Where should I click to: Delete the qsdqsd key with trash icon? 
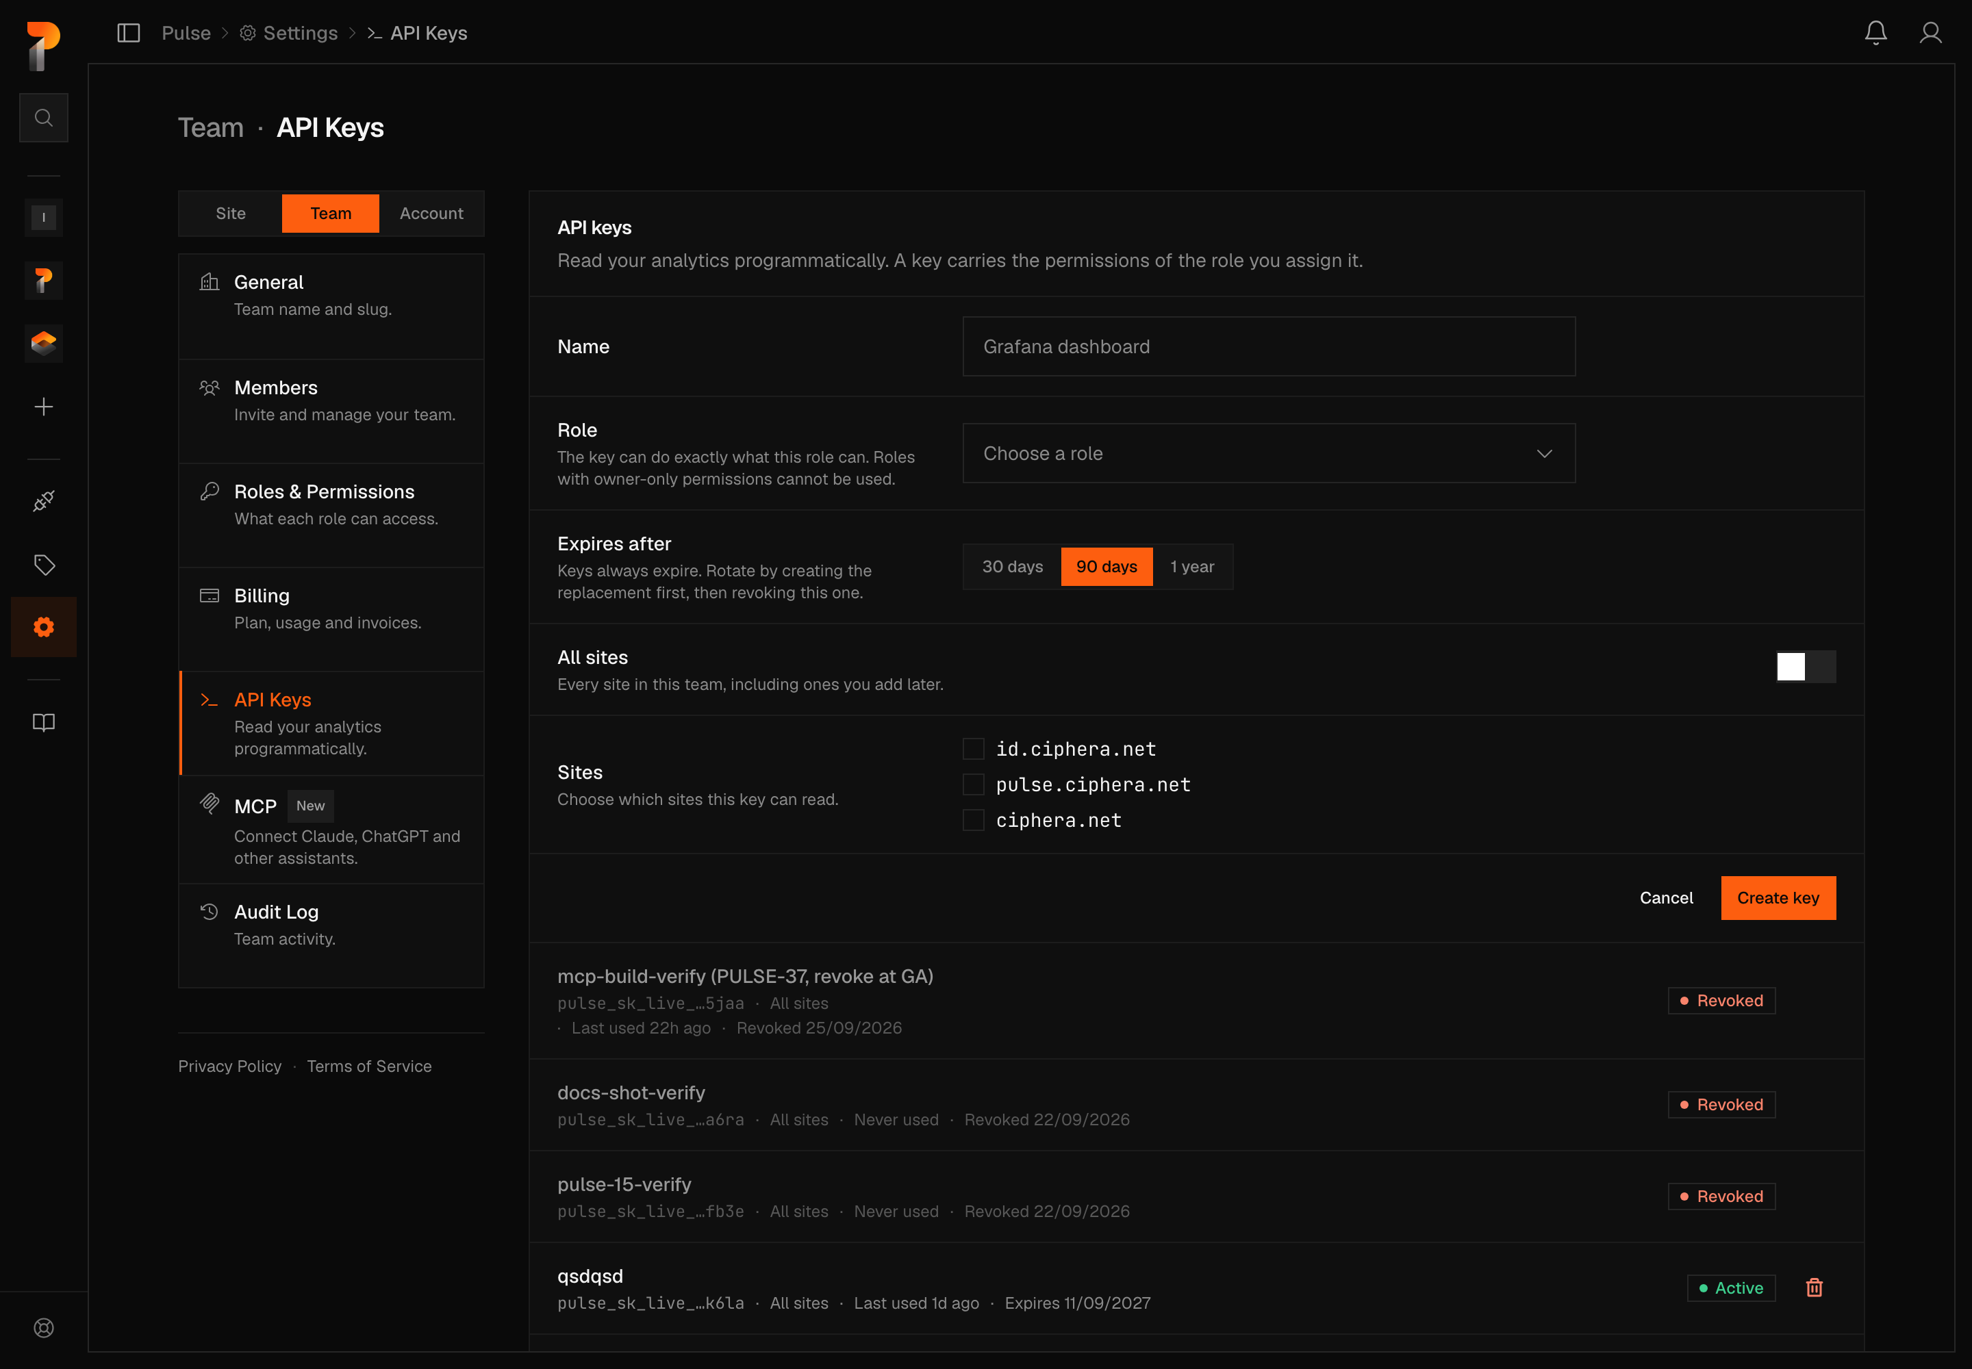pyautogui.click(x=1814, y=1287)
